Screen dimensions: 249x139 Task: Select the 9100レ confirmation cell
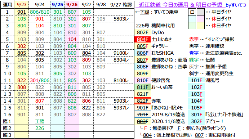121,53
